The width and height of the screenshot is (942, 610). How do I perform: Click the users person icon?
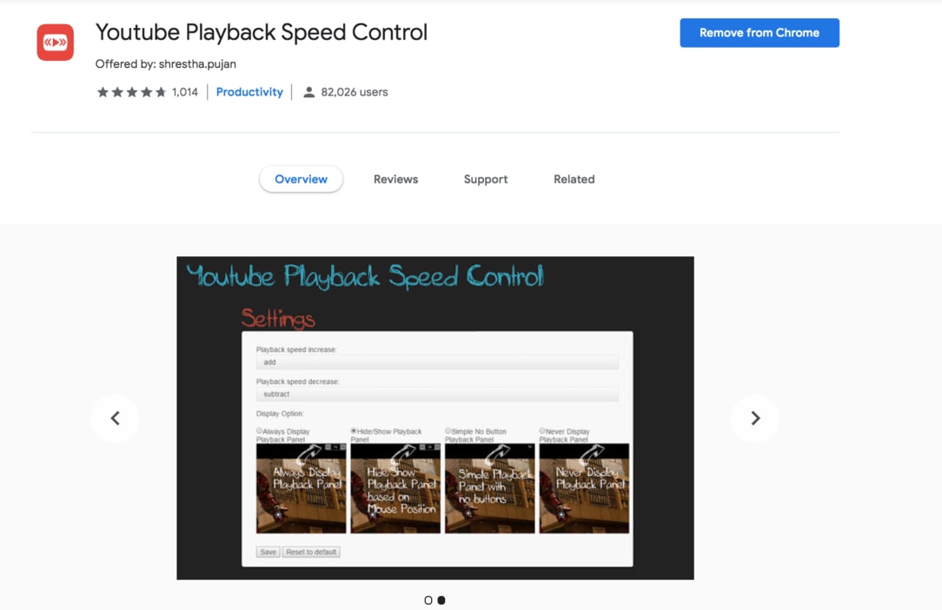pos(308,92)
